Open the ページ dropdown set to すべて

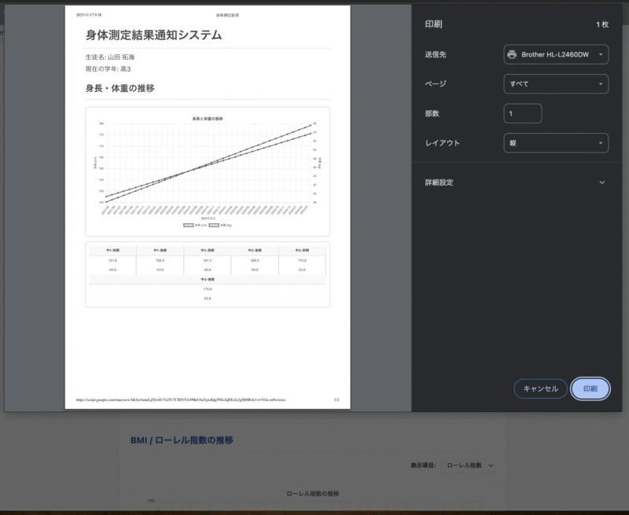click(556, 83)
